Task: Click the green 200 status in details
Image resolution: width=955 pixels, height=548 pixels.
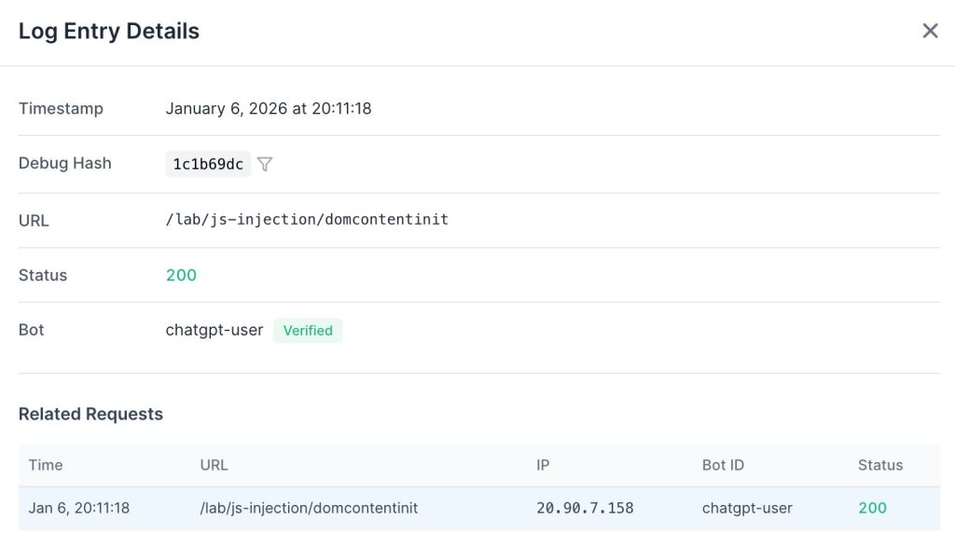Action: tap(181, 275)
